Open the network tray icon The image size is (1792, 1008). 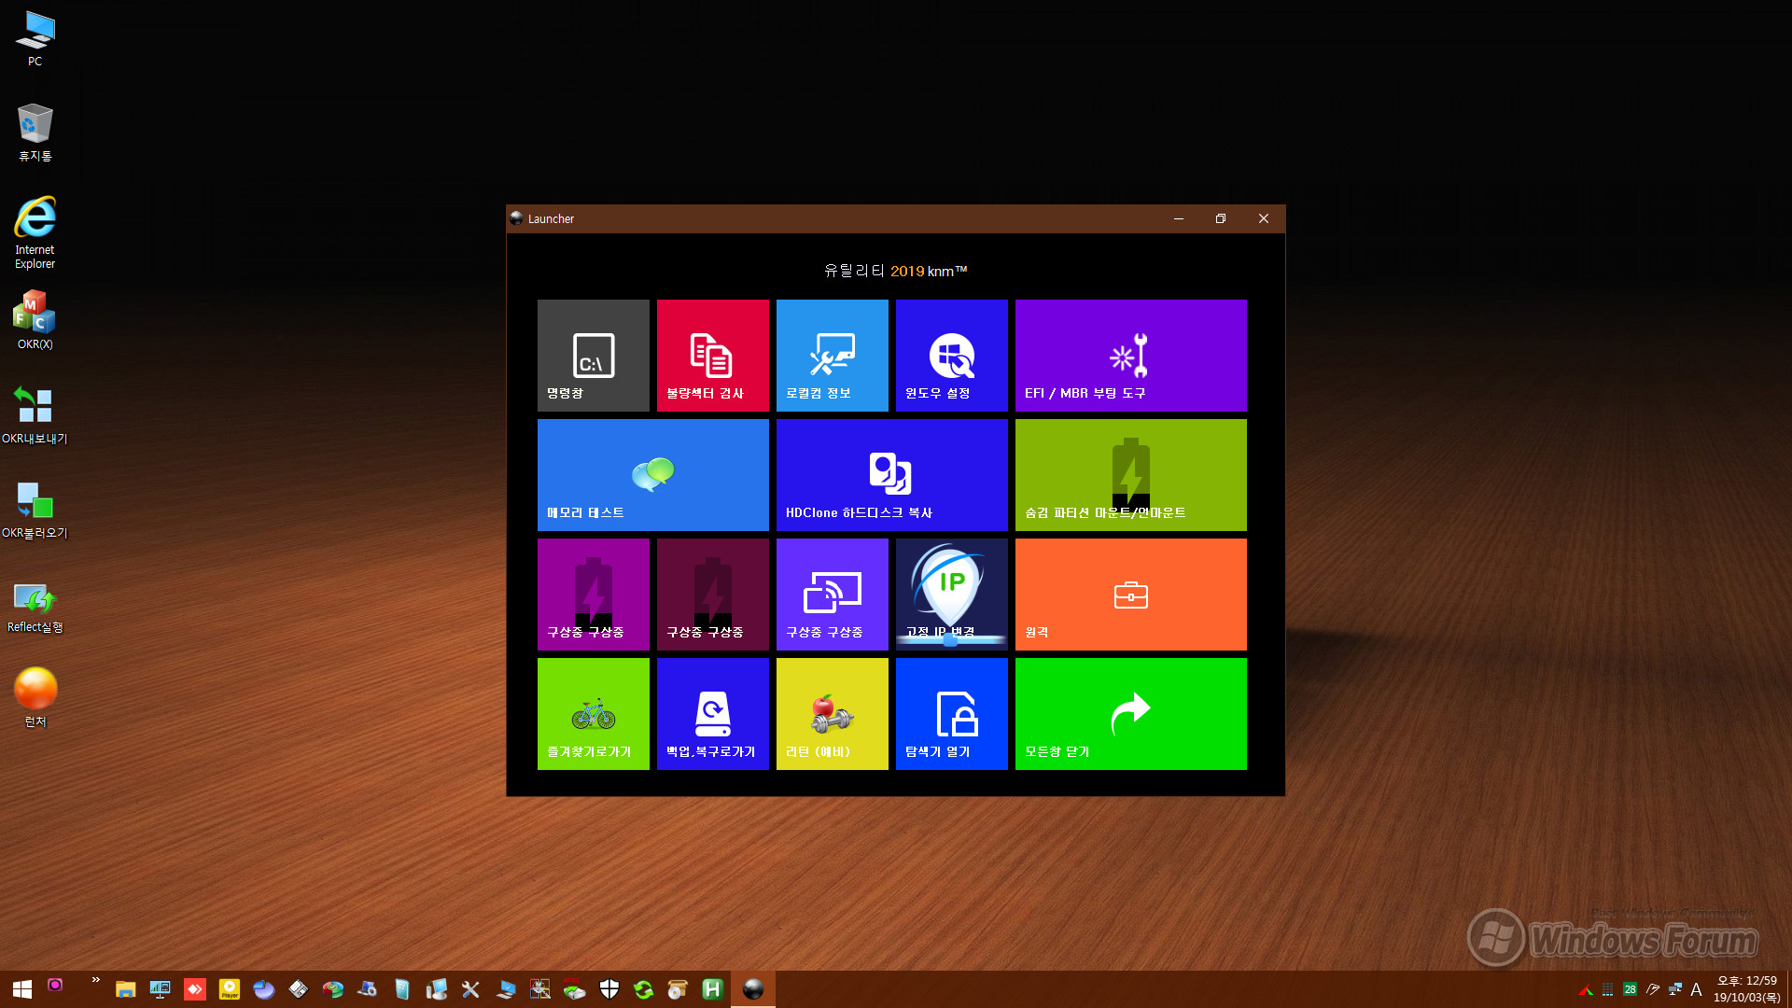1675,989
